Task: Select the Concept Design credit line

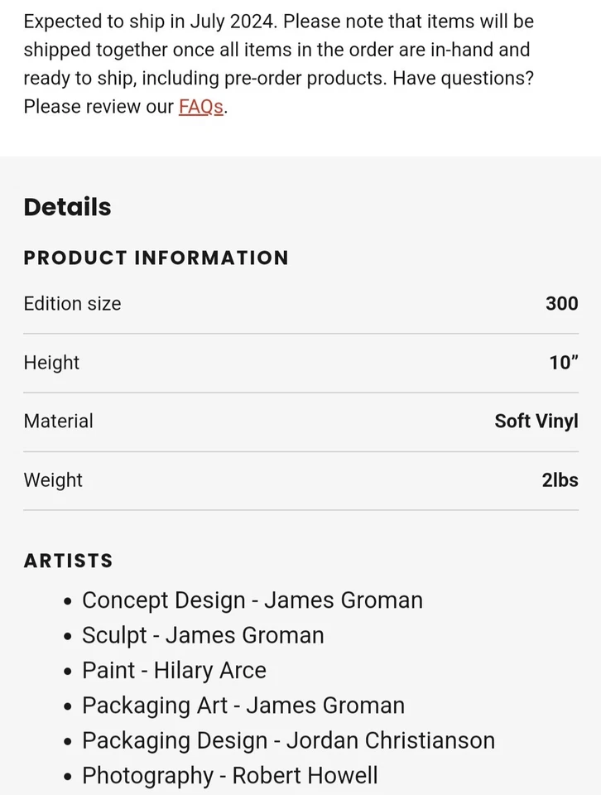Action: [252, 600]
